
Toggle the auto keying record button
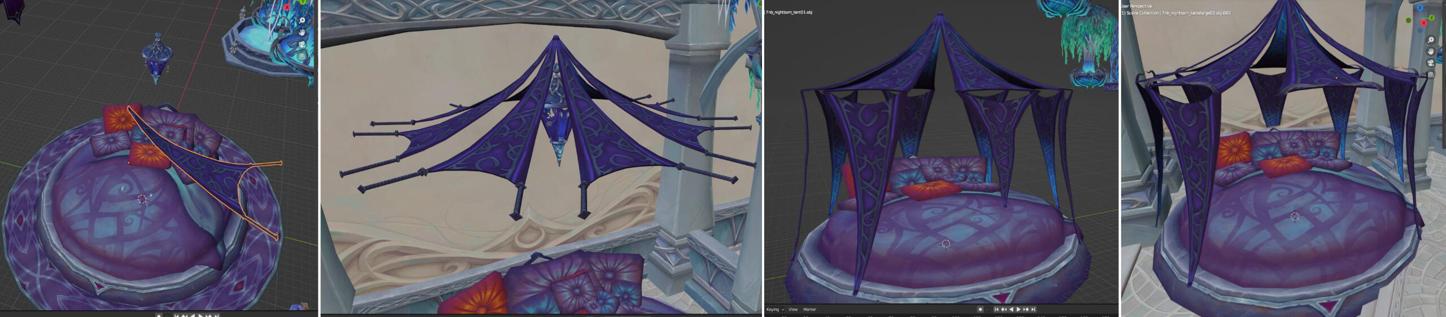click(980, 309)
